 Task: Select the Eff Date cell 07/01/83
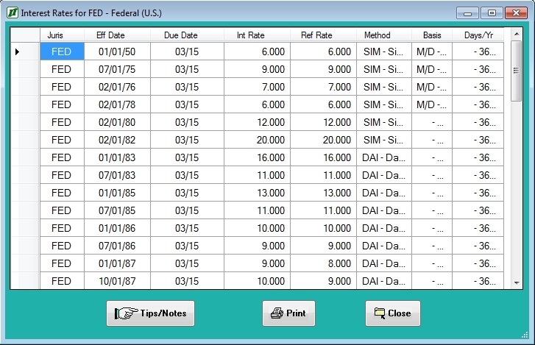(117, 175)
